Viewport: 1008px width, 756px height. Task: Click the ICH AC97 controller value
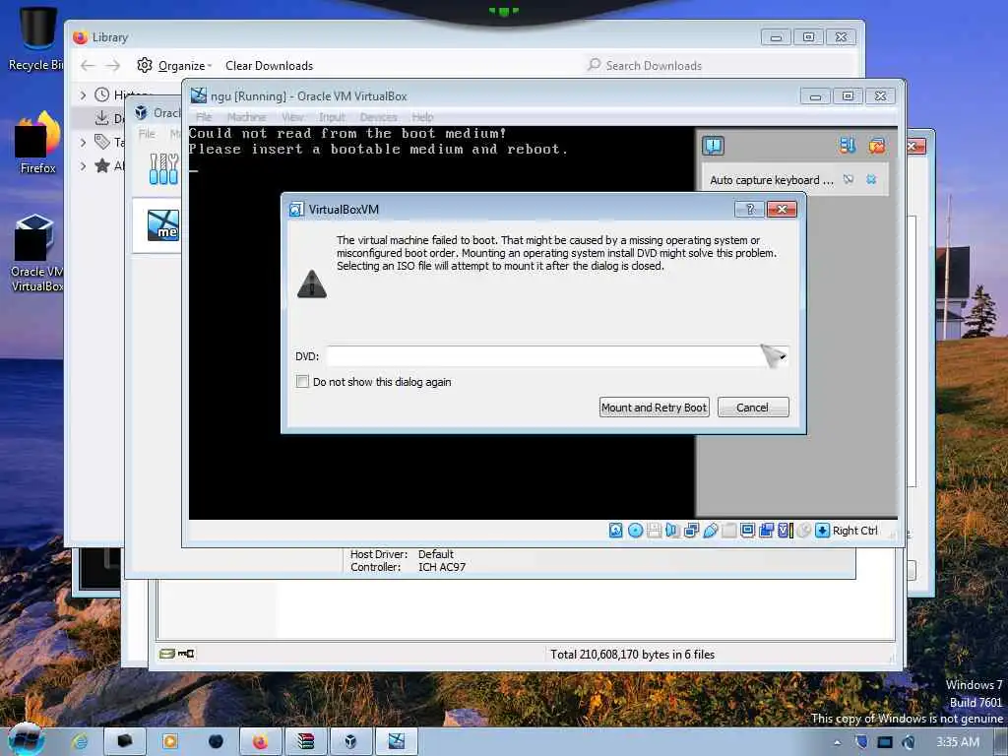tap(442, 567)
